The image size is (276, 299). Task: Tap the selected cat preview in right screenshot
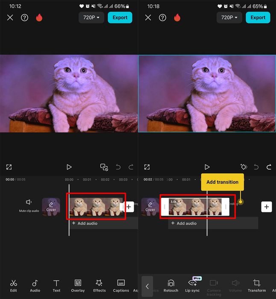point(207,94)
